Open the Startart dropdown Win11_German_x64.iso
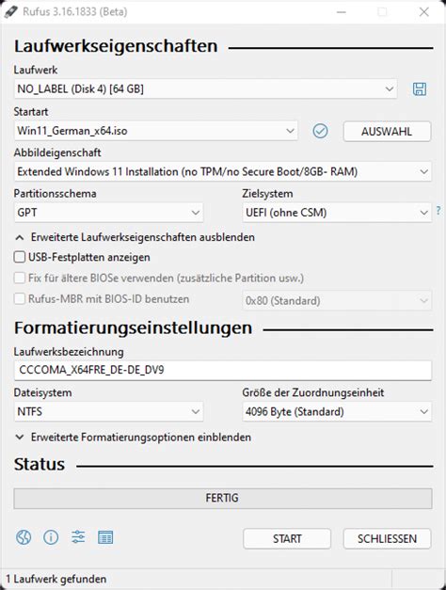 tap(156, 131)
